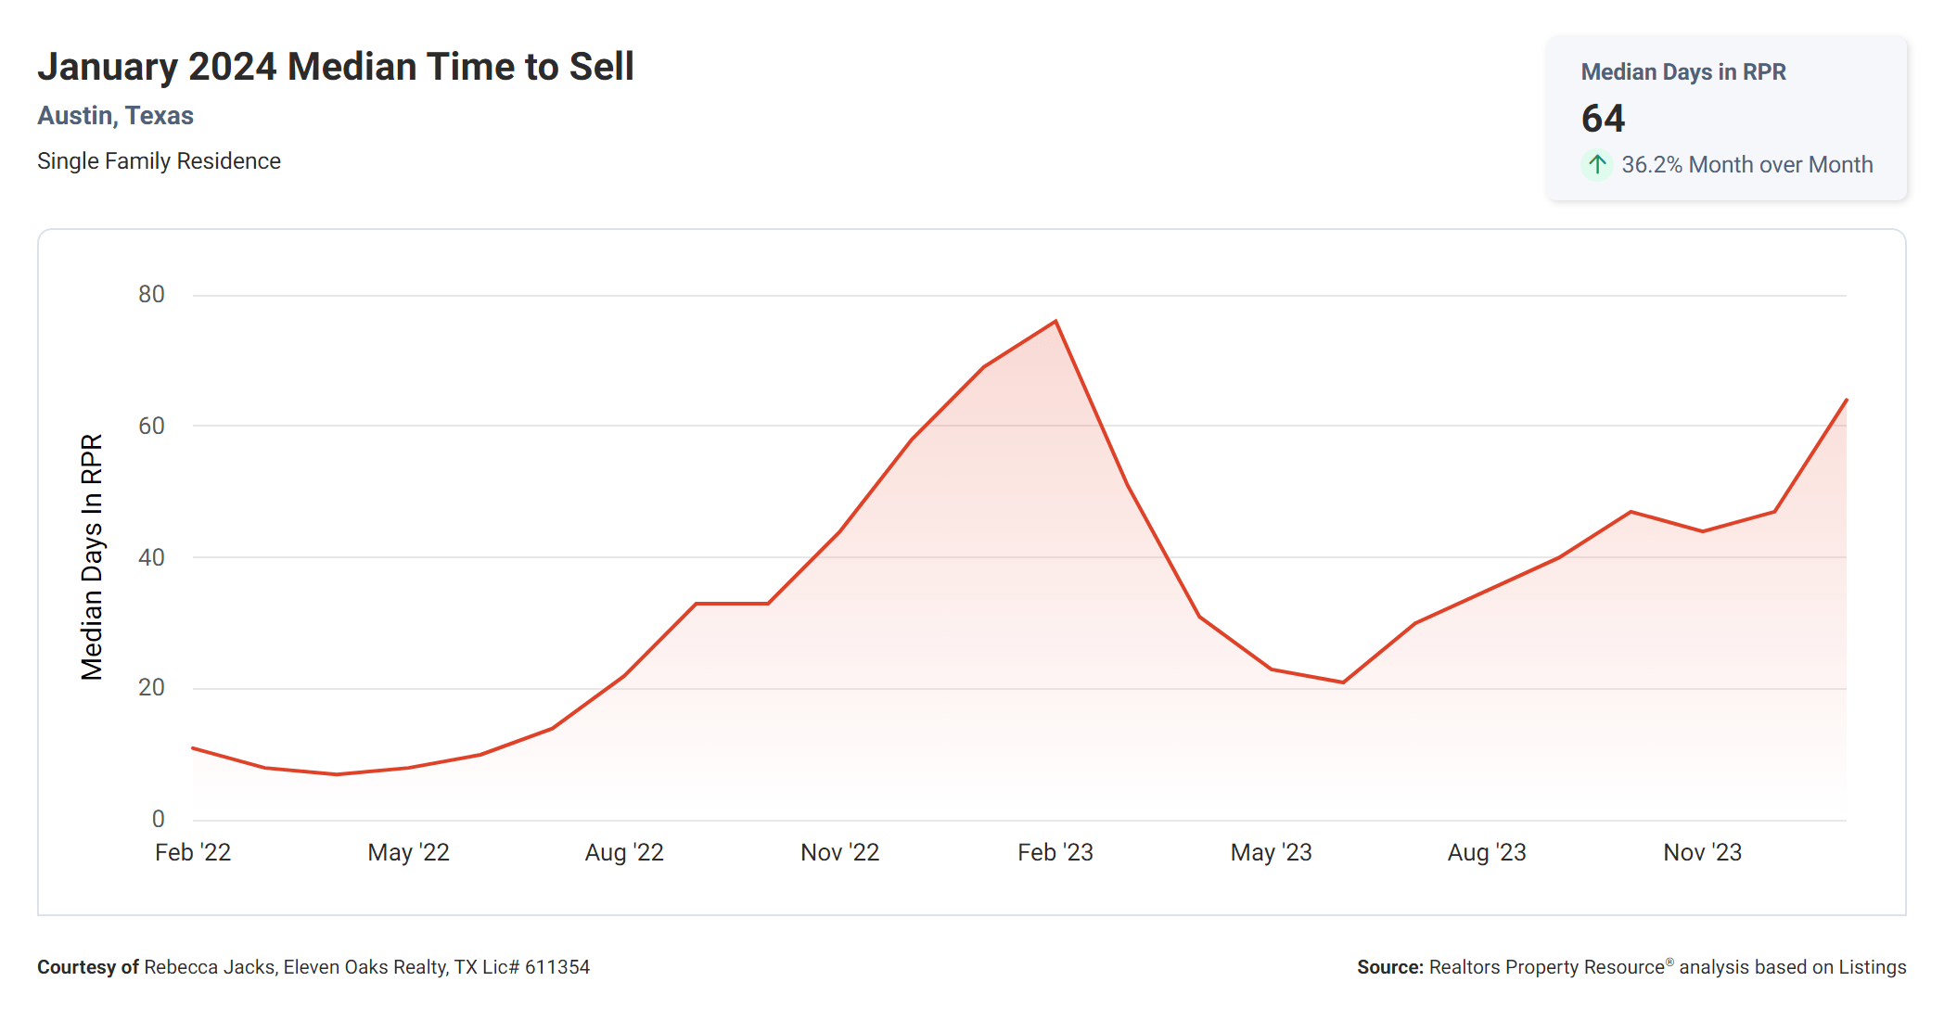
Task: Click the Aug '23 x-axis label
Action: click(x=1487, y=852)
